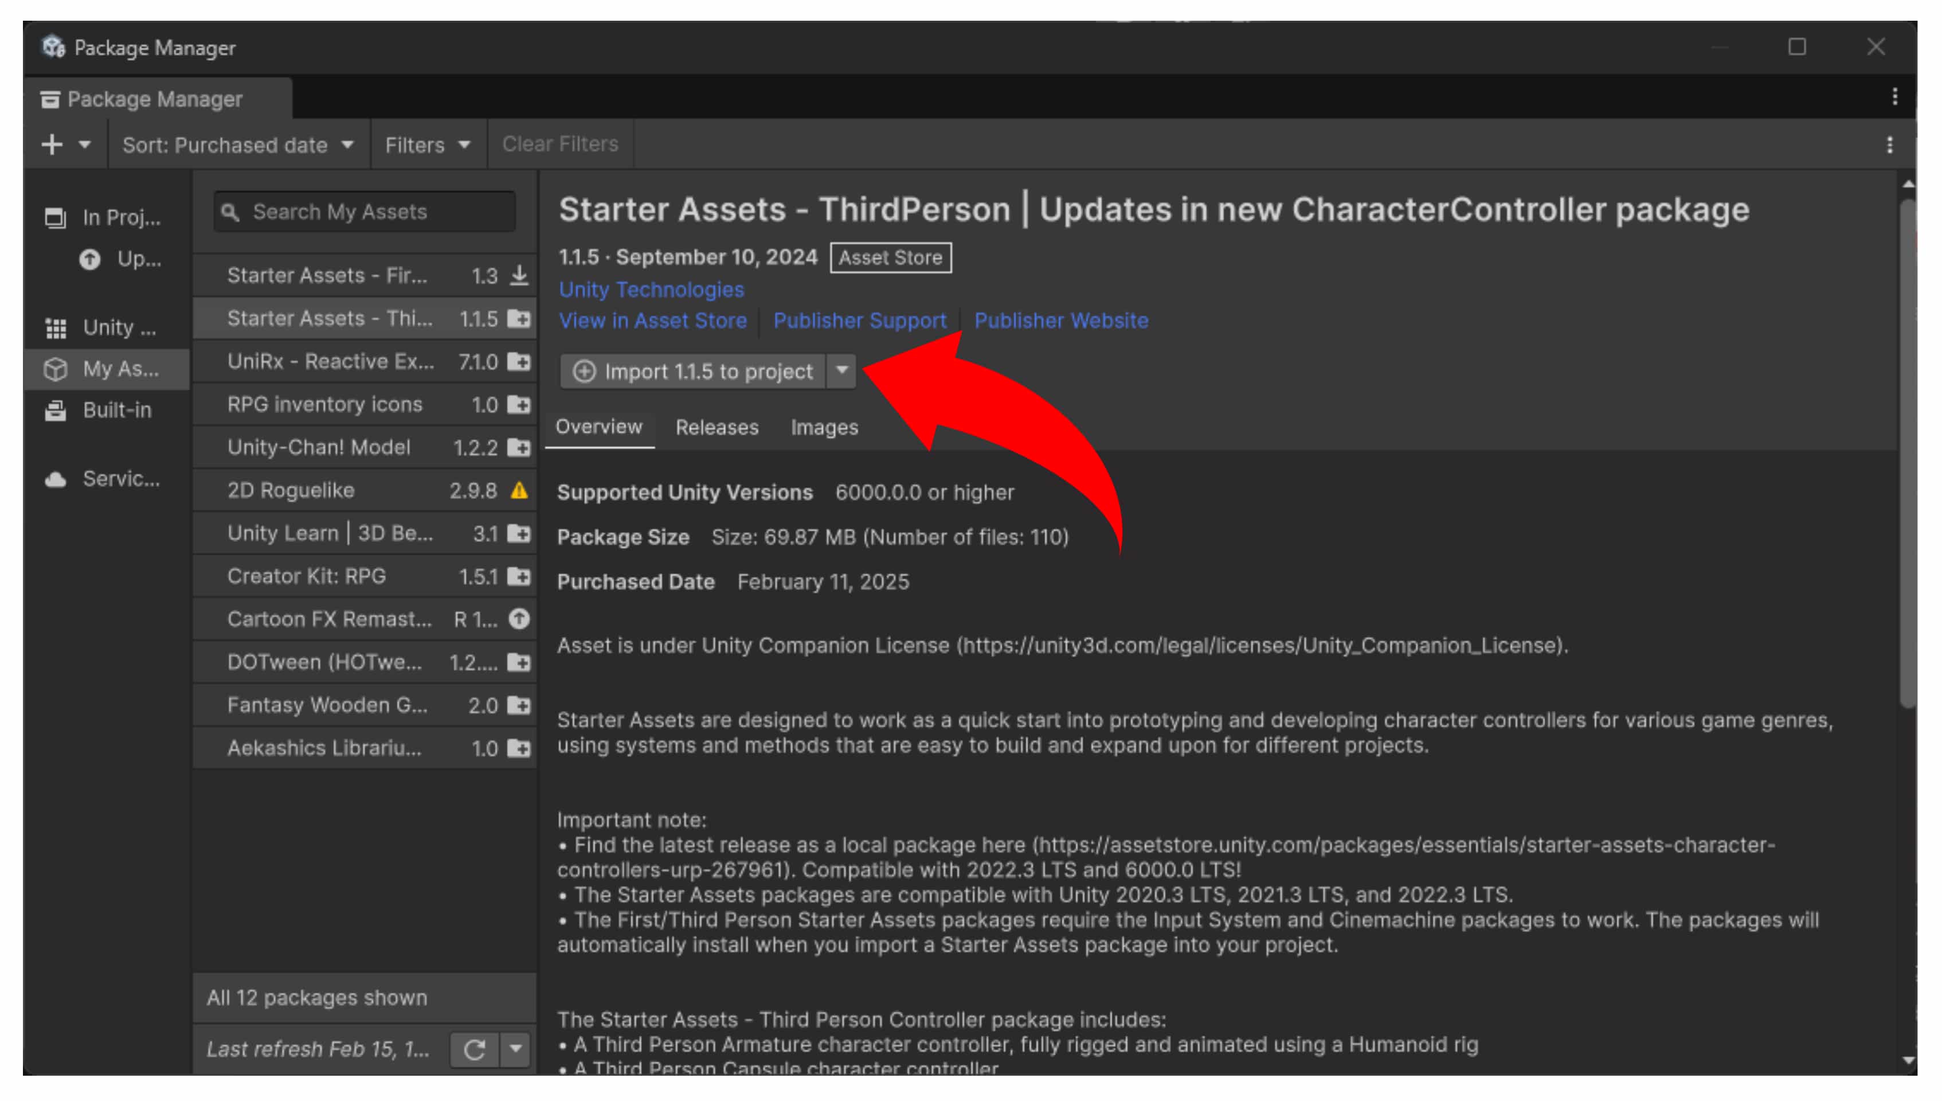The height and width of the screenshot is (1101, 1942).
Task: Click the plus add package icon
Action: coord(52,145)
